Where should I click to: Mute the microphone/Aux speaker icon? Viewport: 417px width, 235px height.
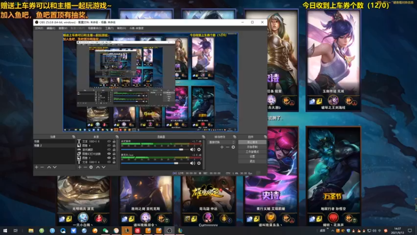192,163
